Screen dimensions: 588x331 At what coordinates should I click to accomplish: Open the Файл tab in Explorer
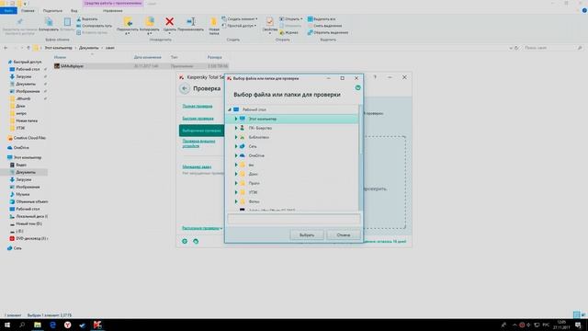[x=8, y=11]
